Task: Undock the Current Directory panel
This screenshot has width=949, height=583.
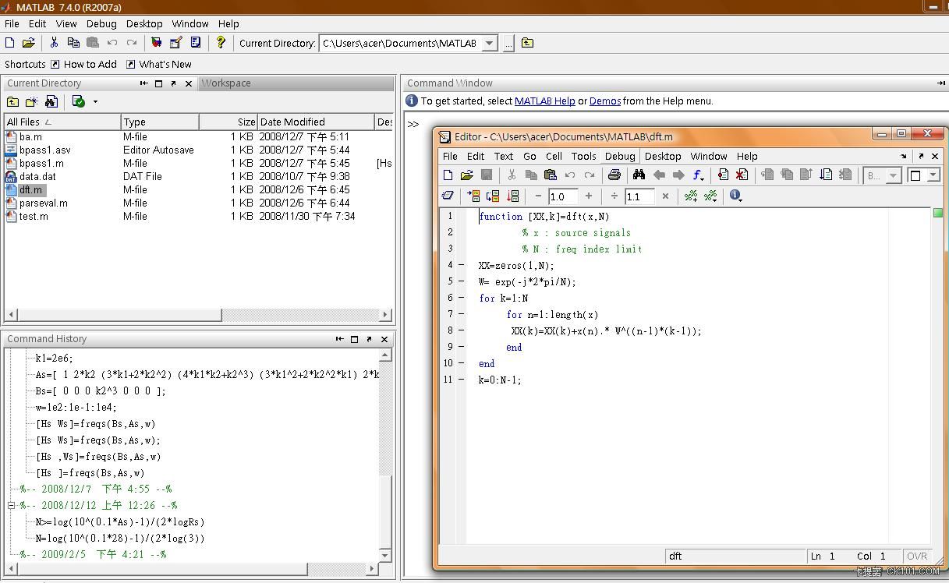Action: tap(174, 83)
